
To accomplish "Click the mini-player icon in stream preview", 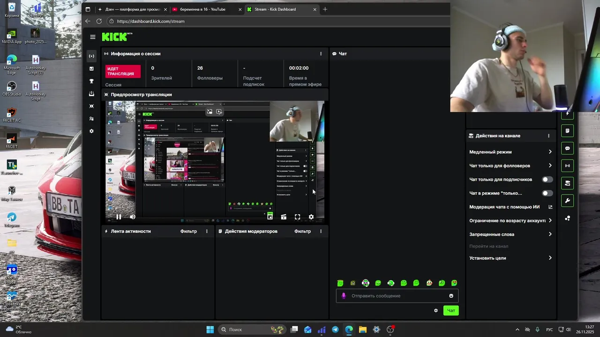I will [270, 216].
